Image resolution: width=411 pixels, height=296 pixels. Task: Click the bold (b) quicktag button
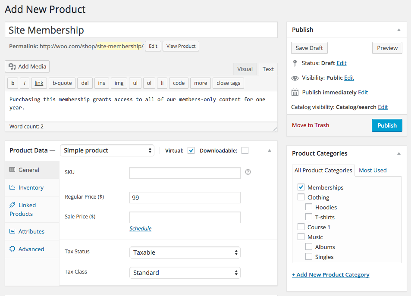click(13, 83)
